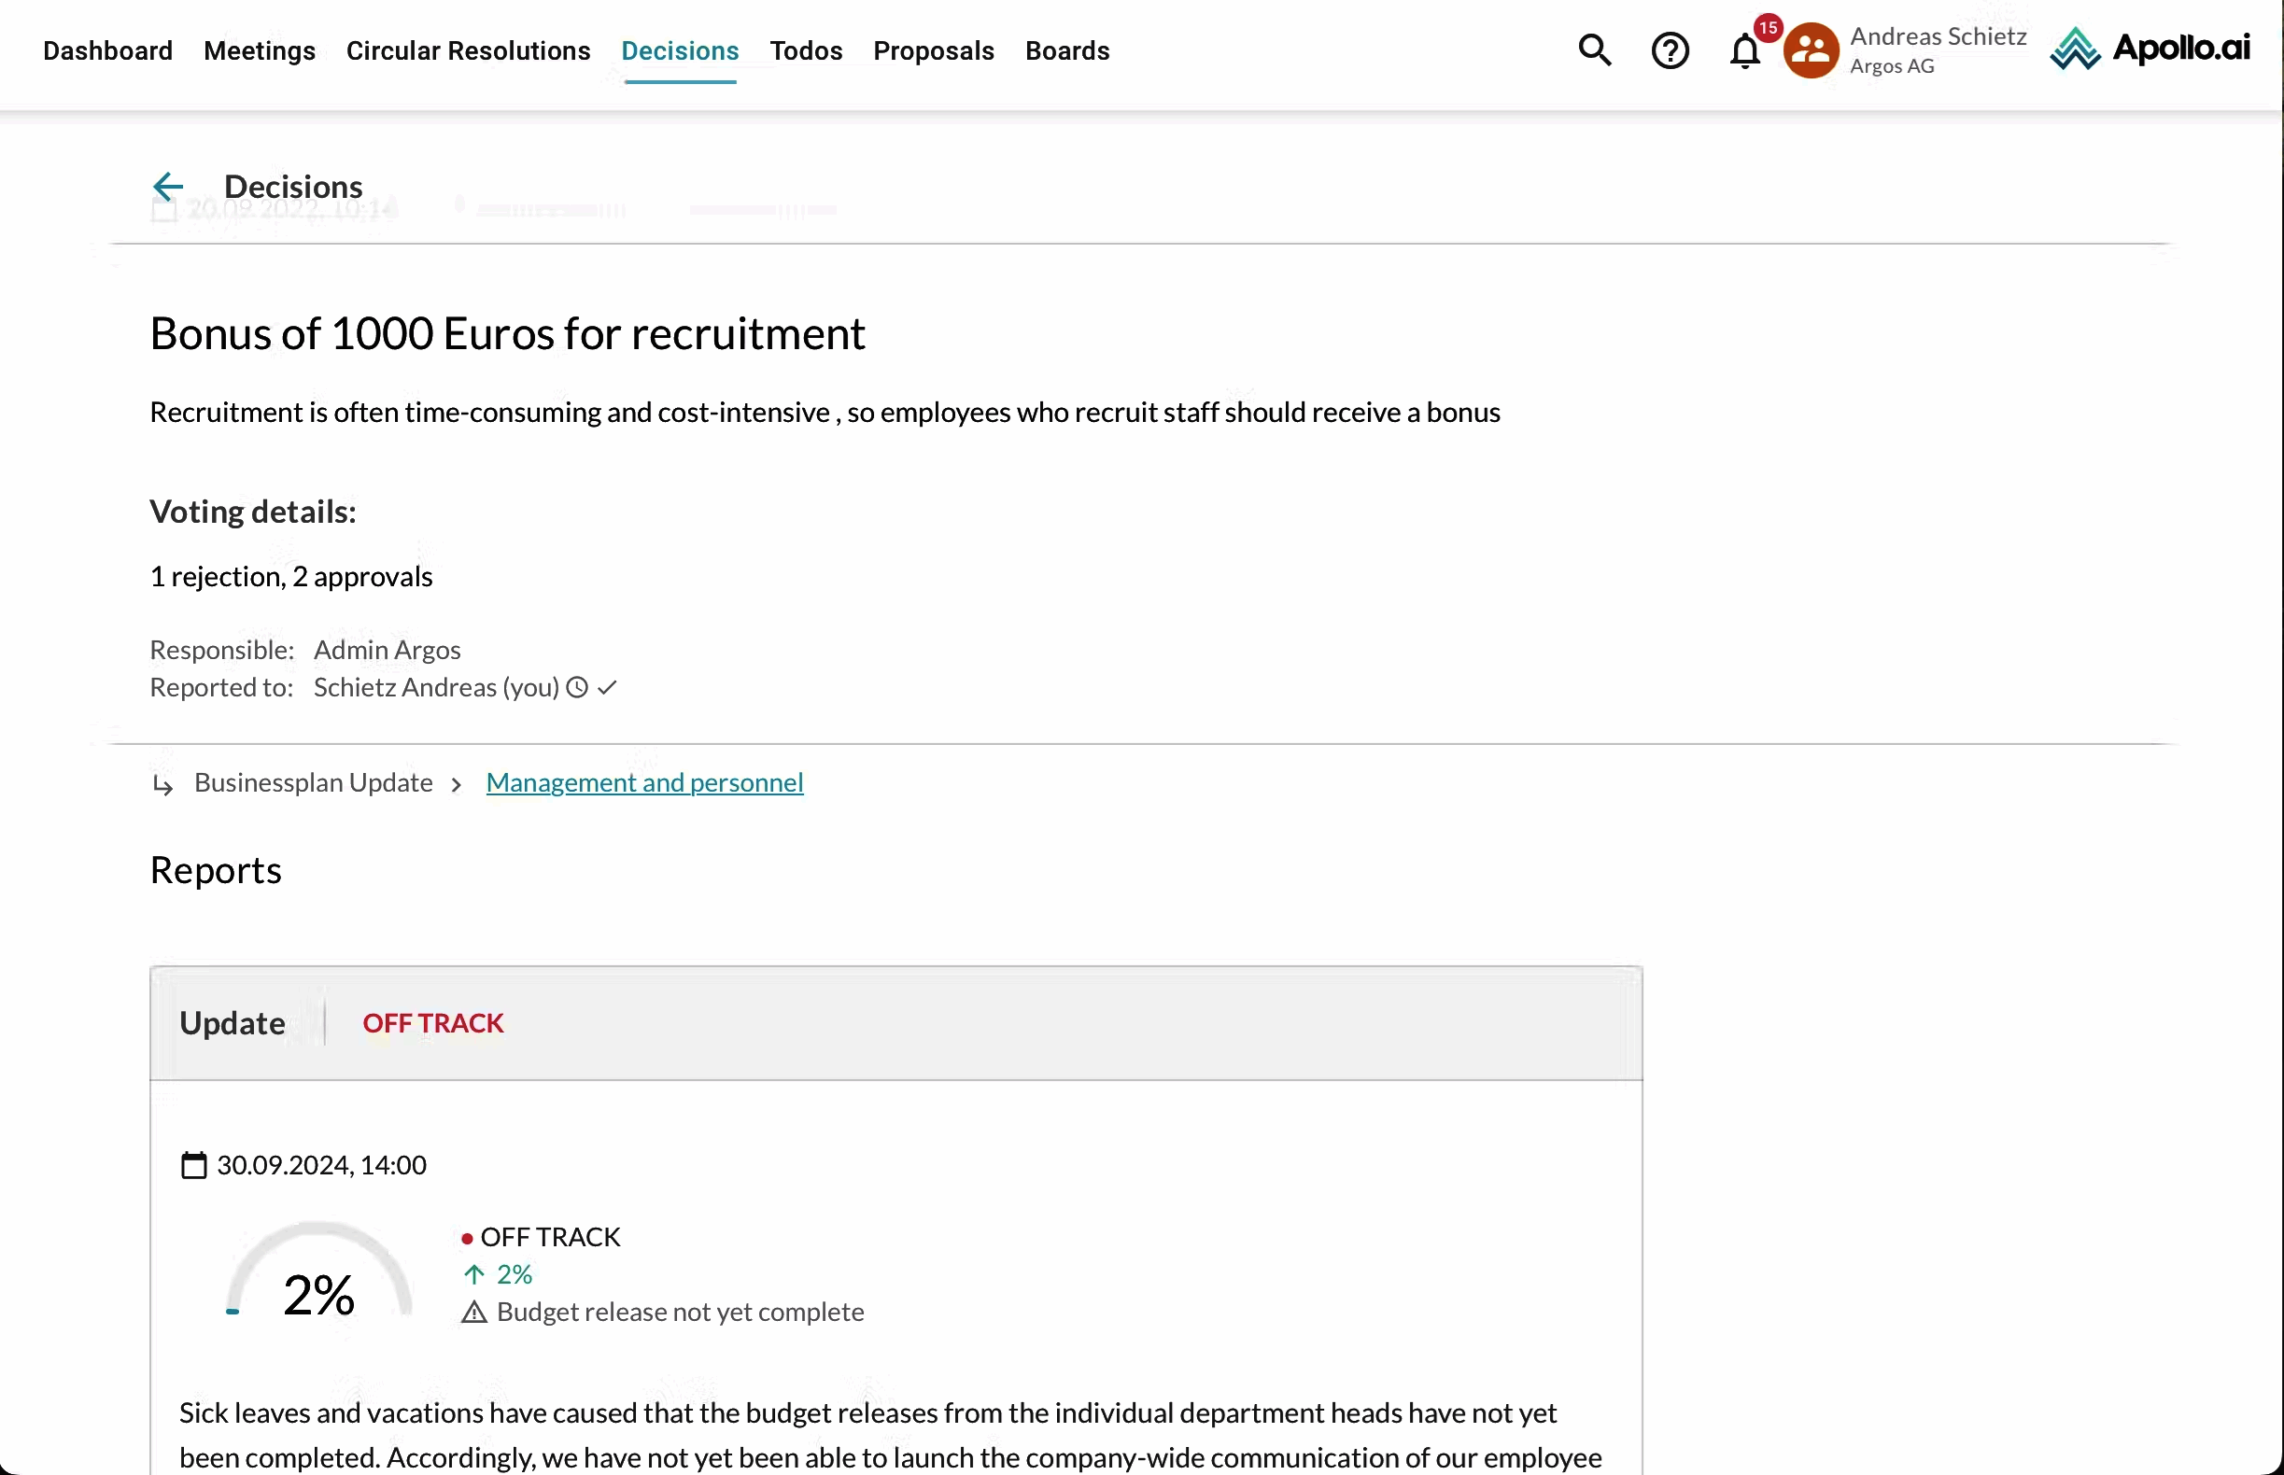Click the breadcrumb chevron after Businessplan Update
This screenshot has width=2284, height=1475.
457,785
